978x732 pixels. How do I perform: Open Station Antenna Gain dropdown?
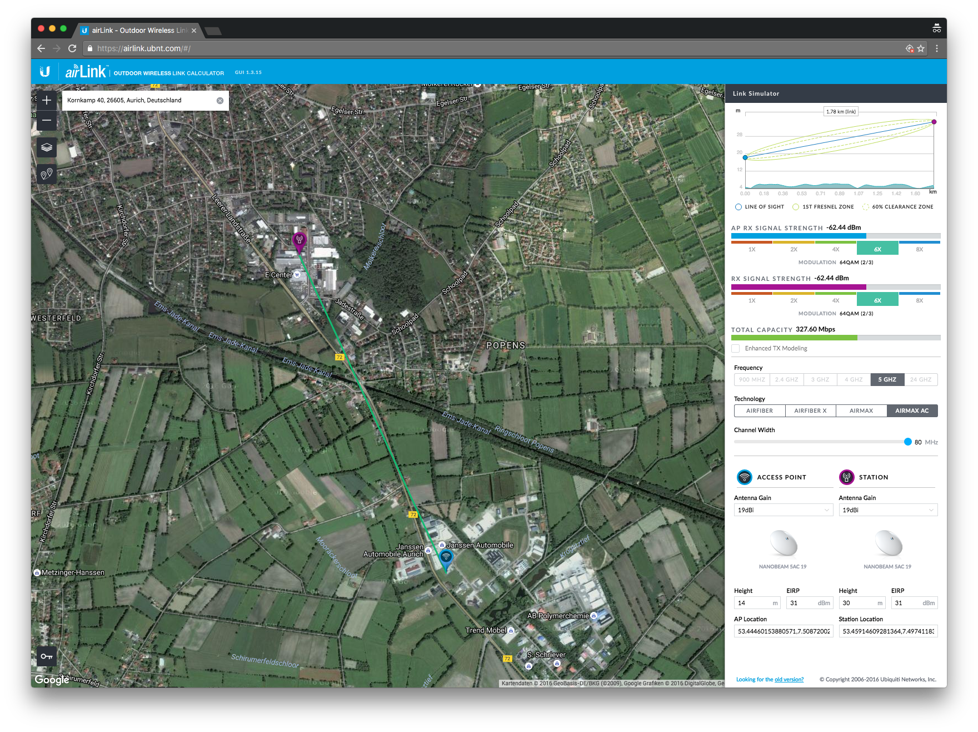click(887, 510)
